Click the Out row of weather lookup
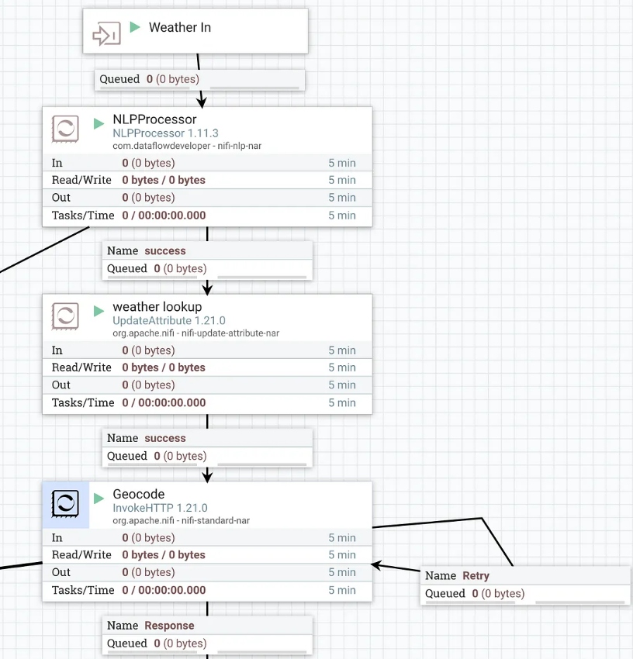The image size is (633, 659). [207, 385]
